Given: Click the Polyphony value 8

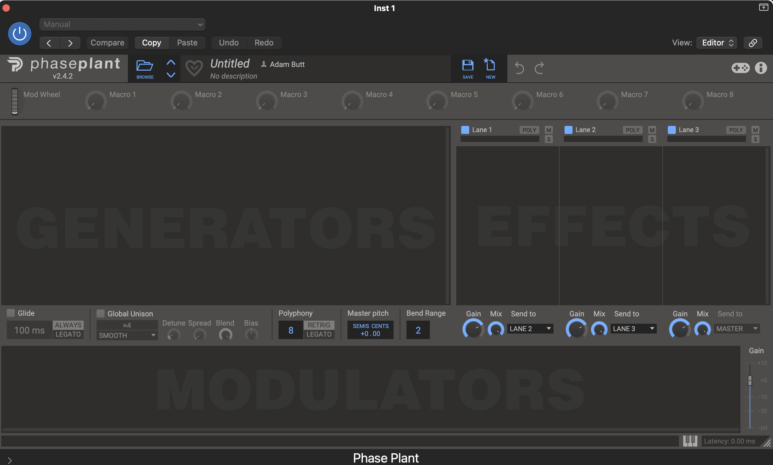Looking at the screenshot, I should point(291,330).
